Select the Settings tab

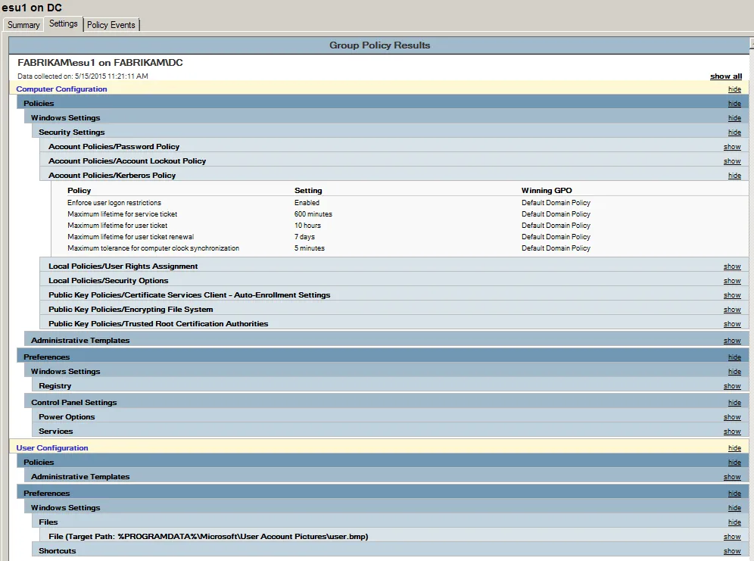pyautogui.click(x=64, y=23)
